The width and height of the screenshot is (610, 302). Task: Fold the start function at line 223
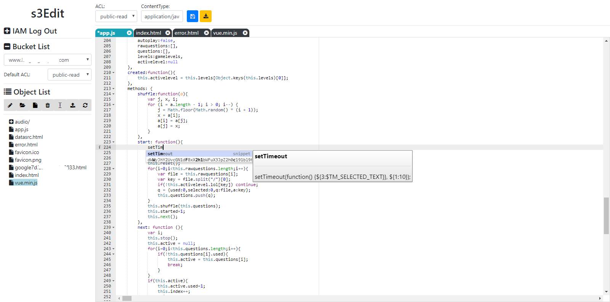click(113, 142)
